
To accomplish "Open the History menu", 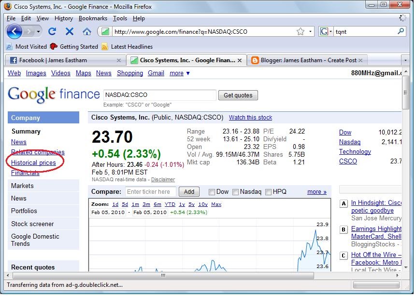I will 64,18.
